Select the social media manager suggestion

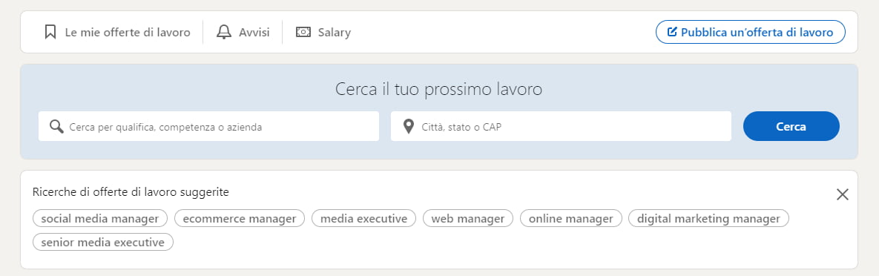pyautogui.click(x=100, y=218)
